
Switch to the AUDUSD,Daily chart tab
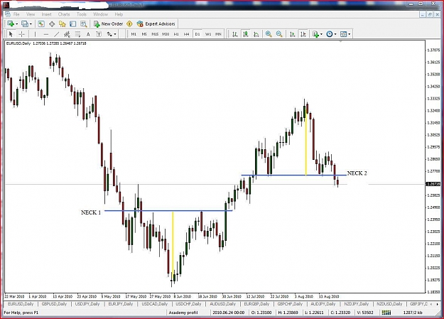coord(222,304)
